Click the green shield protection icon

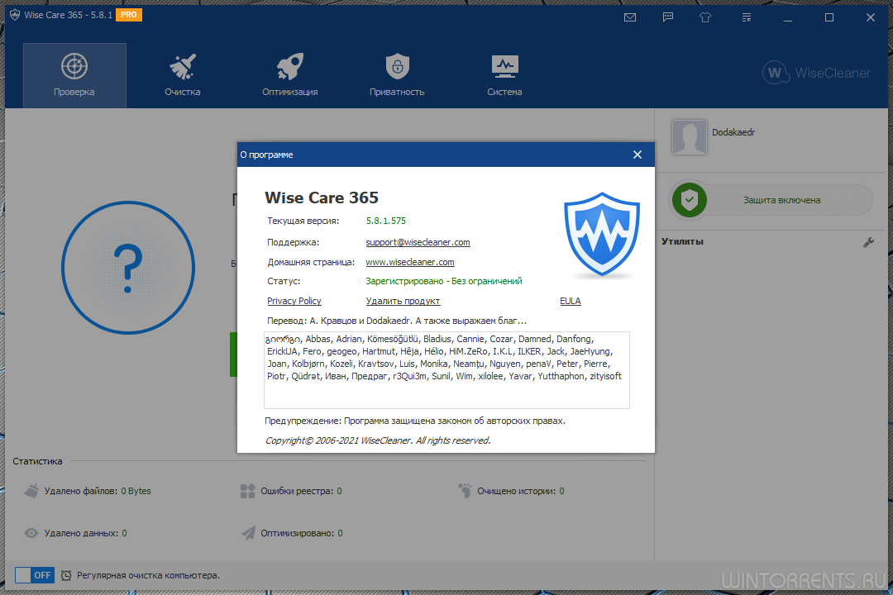coord(689,200)
